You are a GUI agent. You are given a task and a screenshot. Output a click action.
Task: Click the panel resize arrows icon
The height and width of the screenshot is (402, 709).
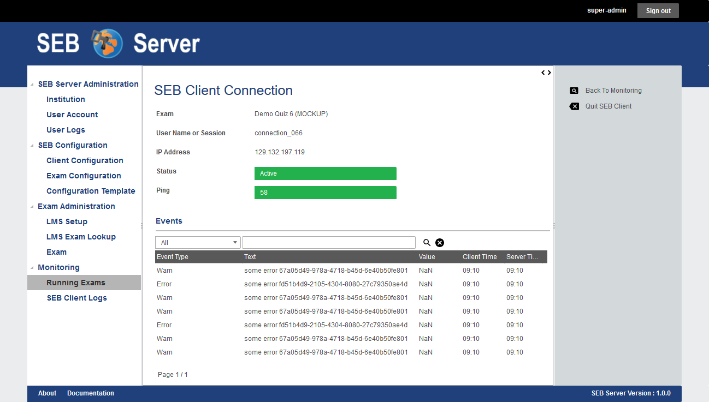[546, 73]
